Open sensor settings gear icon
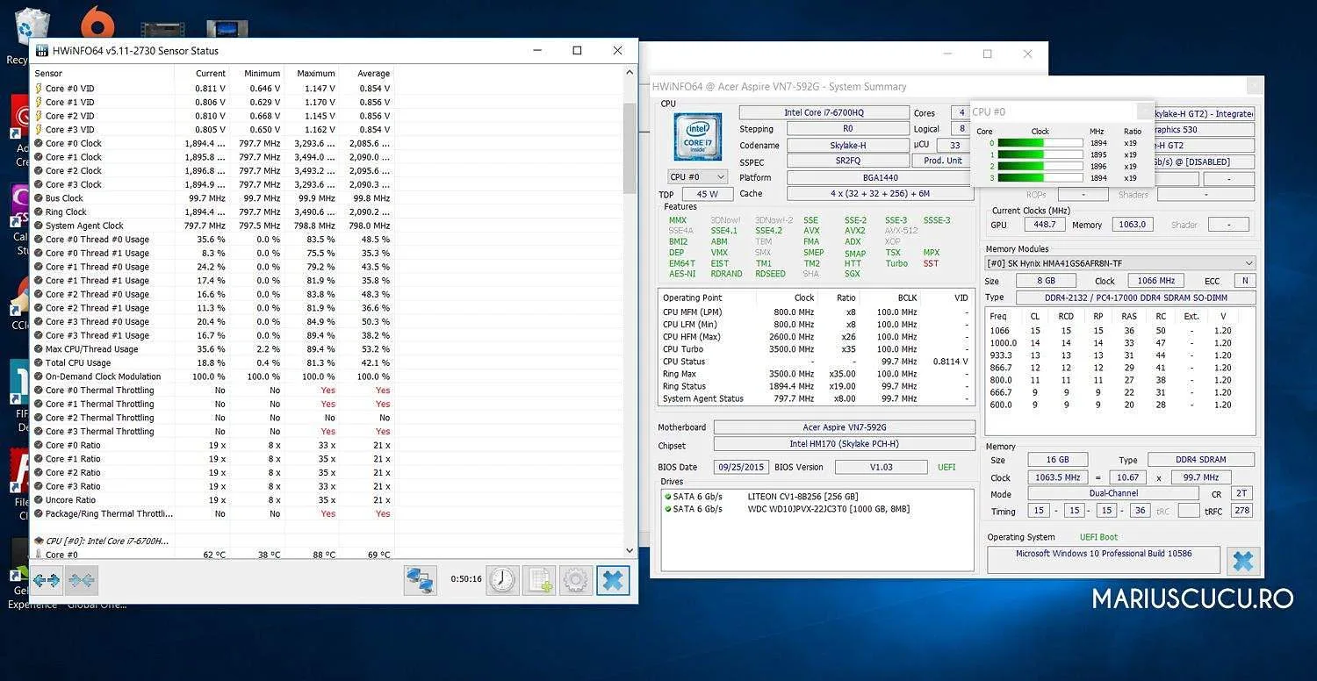The height and width of the screenshot is (681, 1317). 576,580
